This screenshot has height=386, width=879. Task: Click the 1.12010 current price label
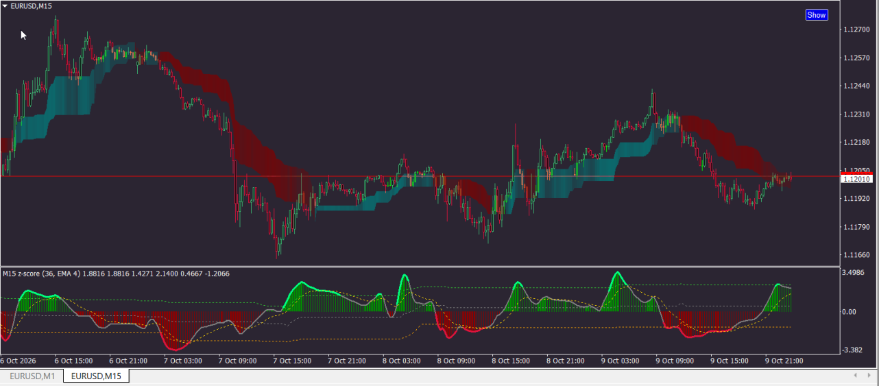pyautogui.click(x=856, y=178)
